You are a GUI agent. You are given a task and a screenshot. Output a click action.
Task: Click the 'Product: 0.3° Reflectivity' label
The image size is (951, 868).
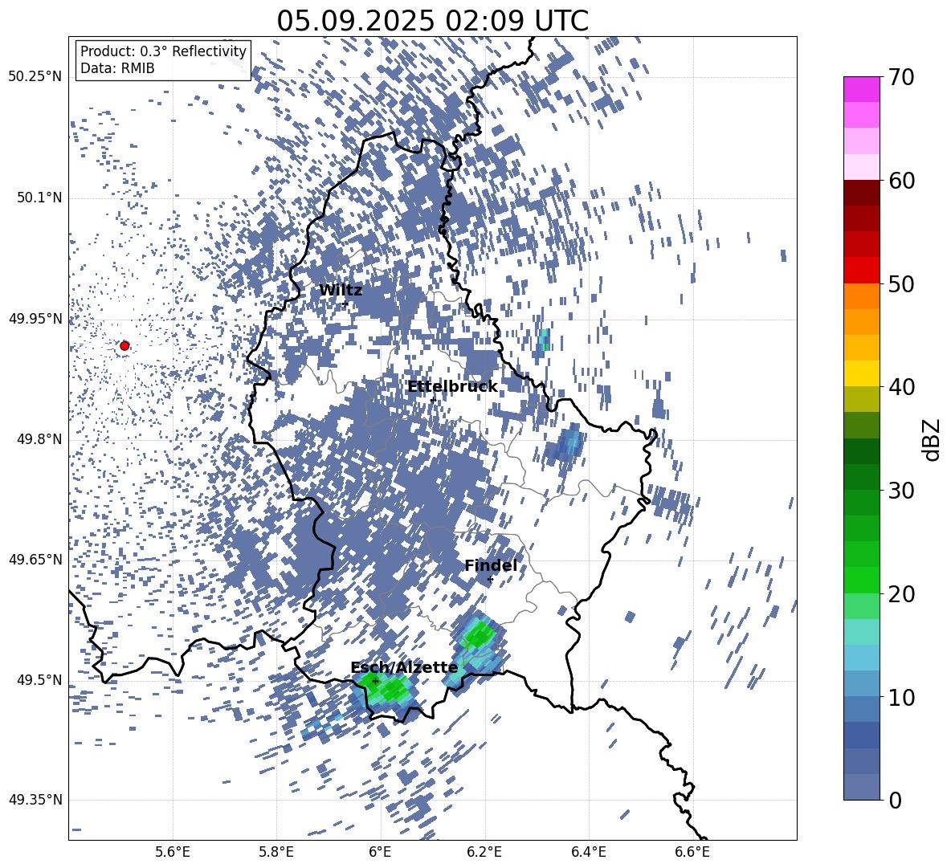point(163,51)
